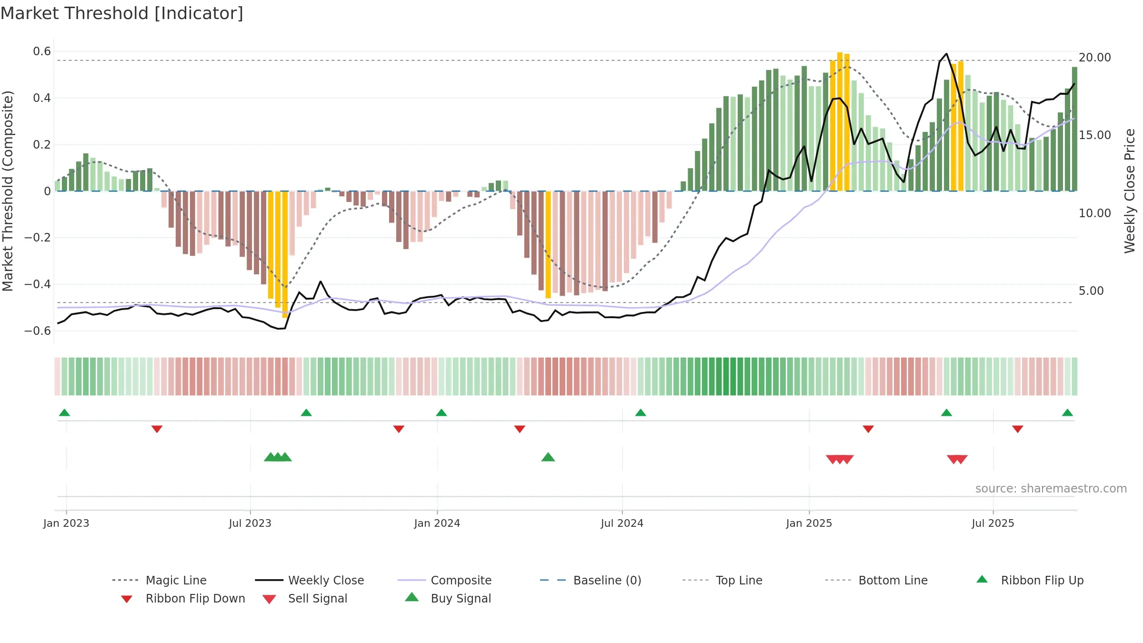Click the flip-down triangle in early 2024
This screenshot has width=1143, height=643.
(x=520, y=429)
